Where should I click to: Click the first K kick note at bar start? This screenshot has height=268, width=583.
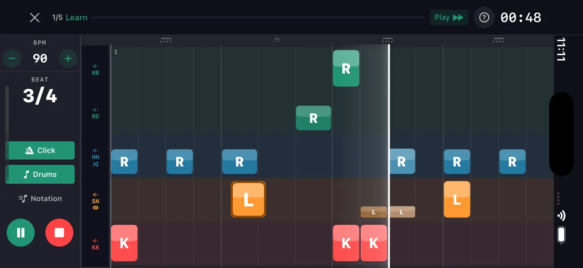(x=124, y=243)
